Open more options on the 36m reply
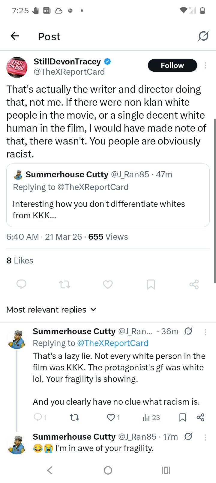This screenshot has width=216, height=483. point(205,332)
